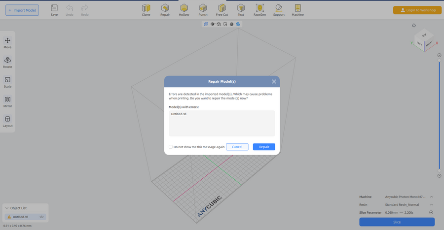Viewport: 444px width, 230px height.
Task: Select the Move tool
Action: 7,43
